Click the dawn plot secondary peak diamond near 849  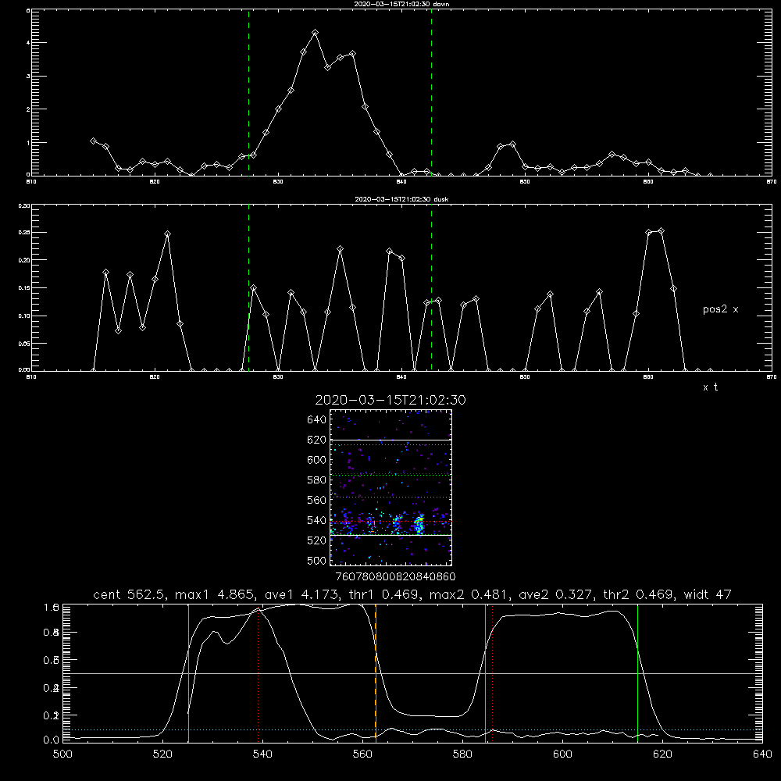[x=512, y=144]
